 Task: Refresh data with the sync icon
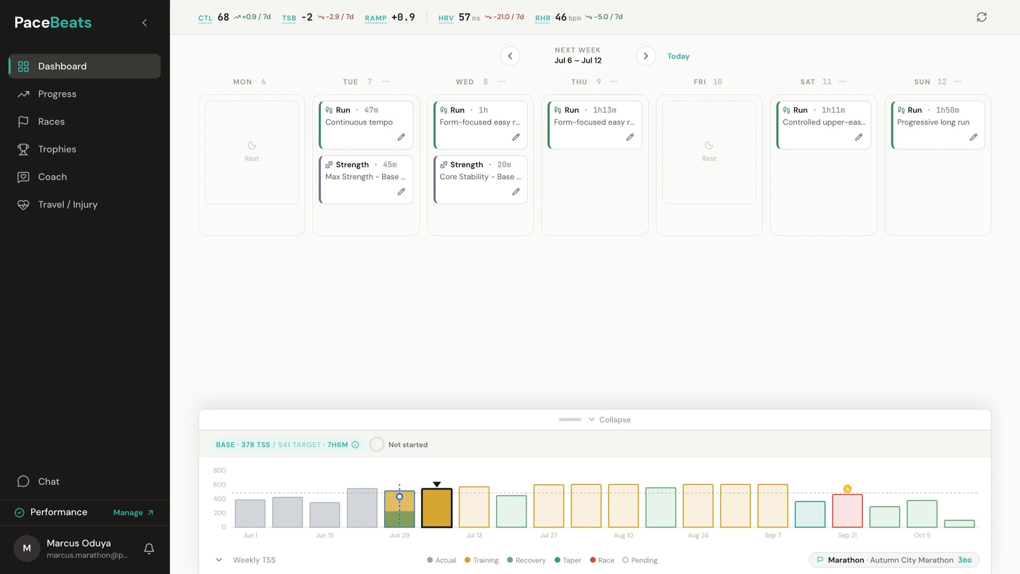pyautogui.click(x=982, y=17)
